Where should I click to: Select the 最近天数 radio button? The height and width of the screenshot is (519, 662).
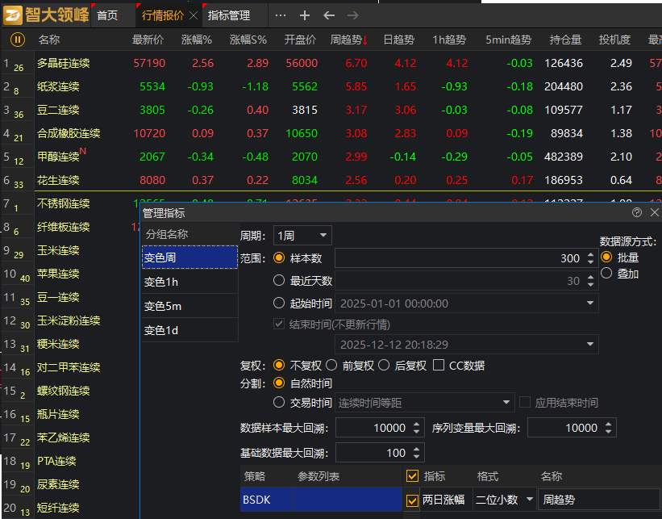(280, 281)
